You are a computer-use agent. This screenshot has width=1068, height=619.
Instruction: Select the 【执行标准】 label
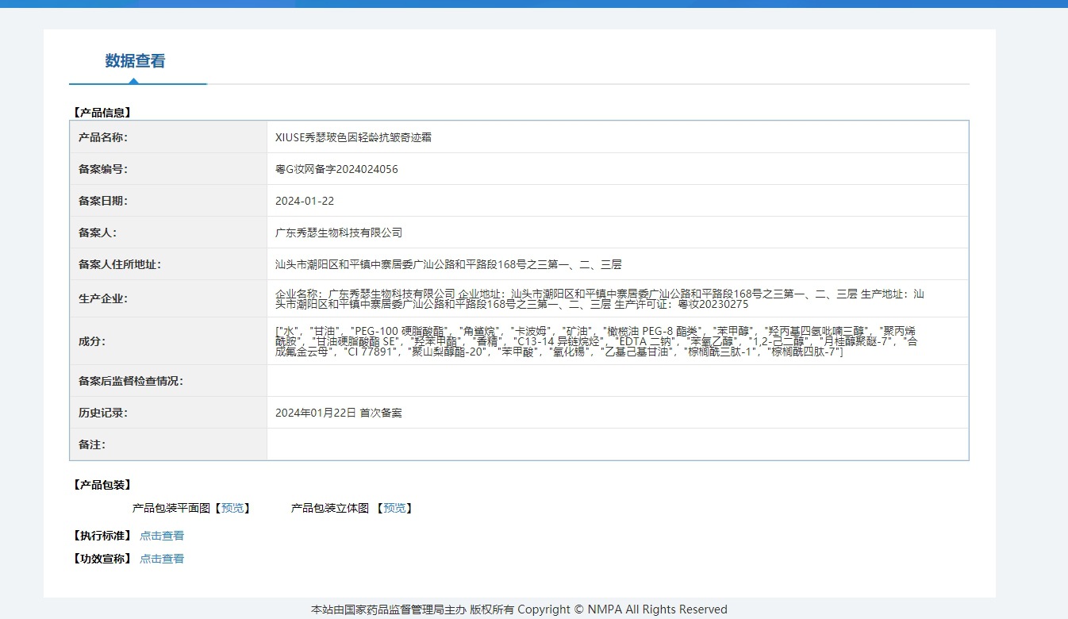(99, 535)
